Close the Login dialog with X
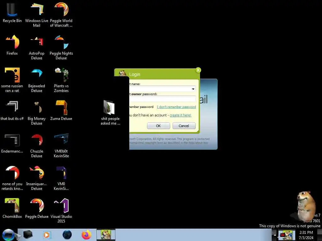Screen dimensions: 322x241 click(198, 70)
